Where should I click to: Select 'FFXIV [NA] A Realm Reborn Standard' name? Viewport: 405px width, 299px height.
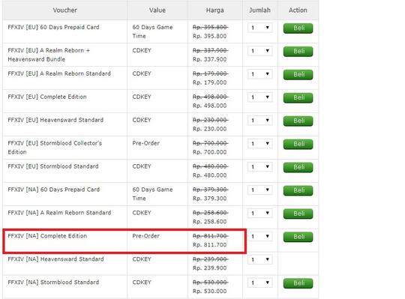59,213
